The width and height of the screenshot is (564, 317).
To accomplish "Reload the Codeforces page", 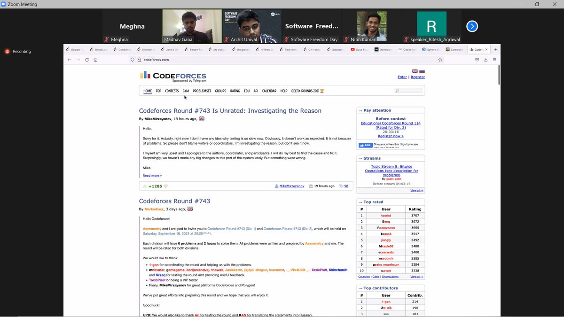I will point(87,60).
